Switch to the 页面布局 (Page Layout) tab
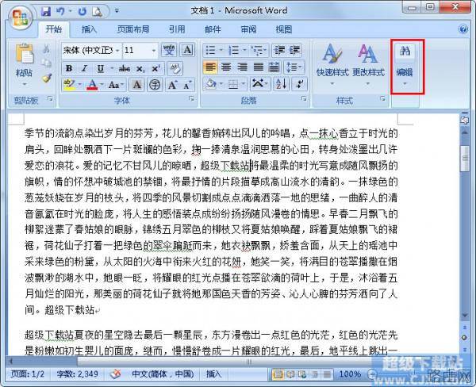This screenshot has width=476, height=387. tap(133, 29)
